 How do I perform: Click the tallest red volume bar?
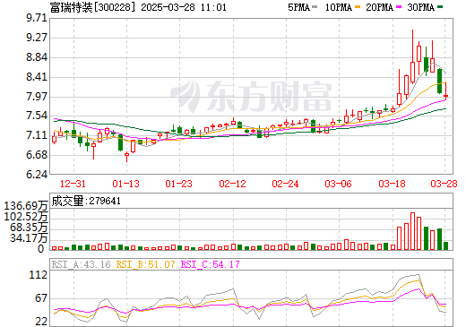[x=413, y=231]
